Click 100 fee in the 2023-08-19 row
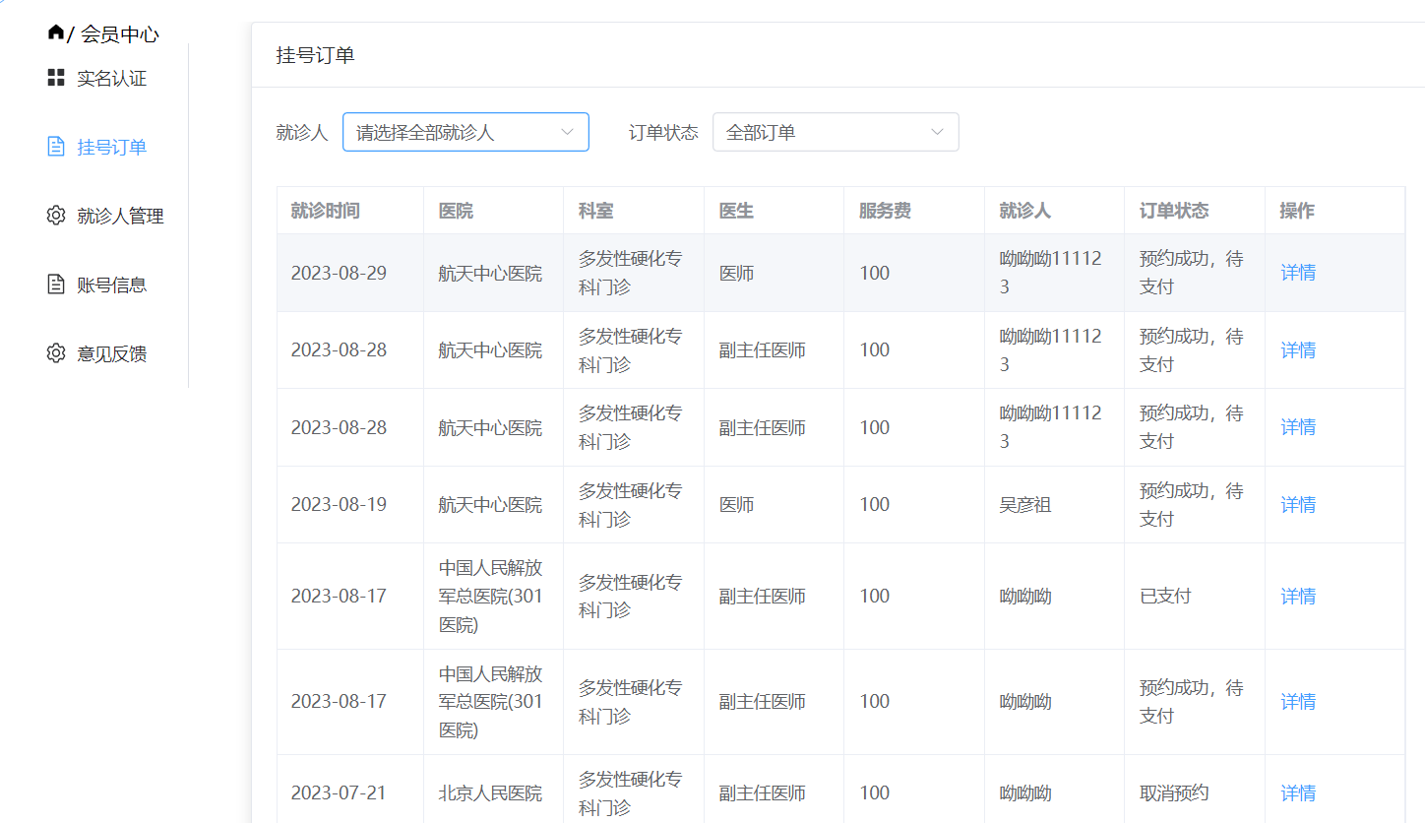This screenshot has height=823, width=1425. [874, 504]
